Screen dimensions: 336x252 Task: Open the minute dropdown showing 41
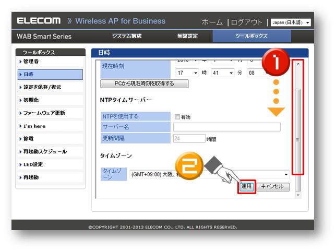223,73
